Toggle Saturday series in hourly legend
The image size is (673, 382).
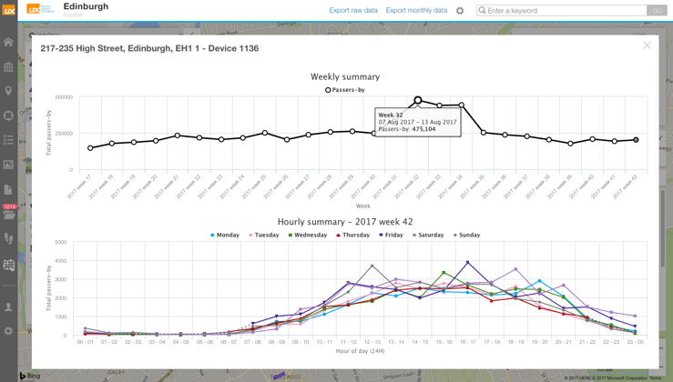[428, 235]
